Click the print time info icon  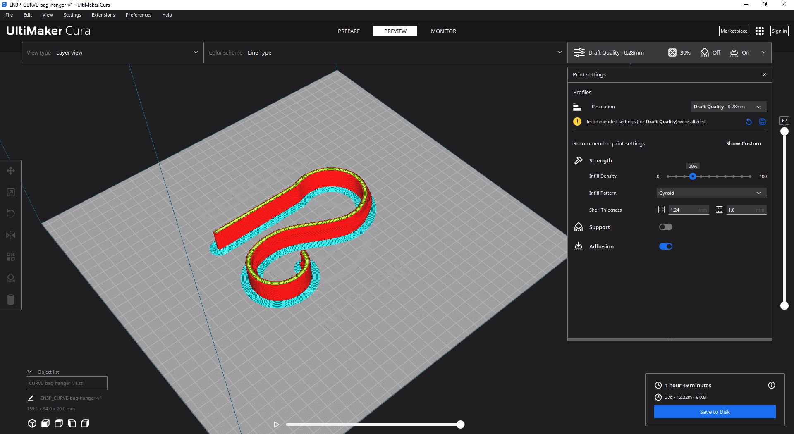tap(771, 385)
